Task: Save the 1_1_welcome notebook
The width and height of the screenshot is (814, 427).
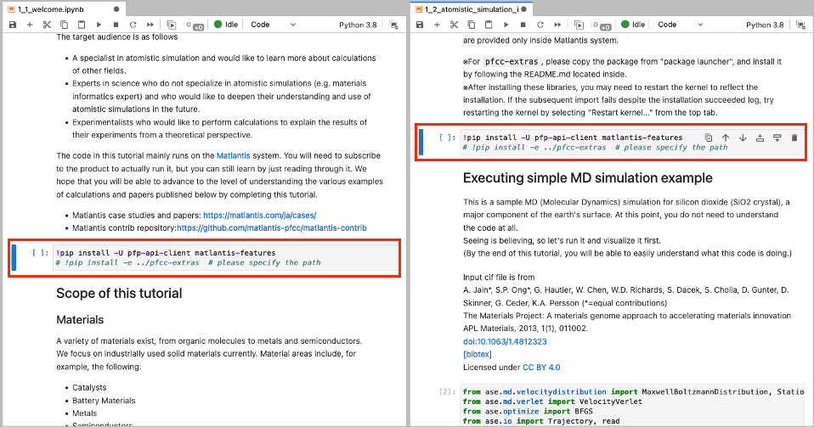Action: pos(13,25)
